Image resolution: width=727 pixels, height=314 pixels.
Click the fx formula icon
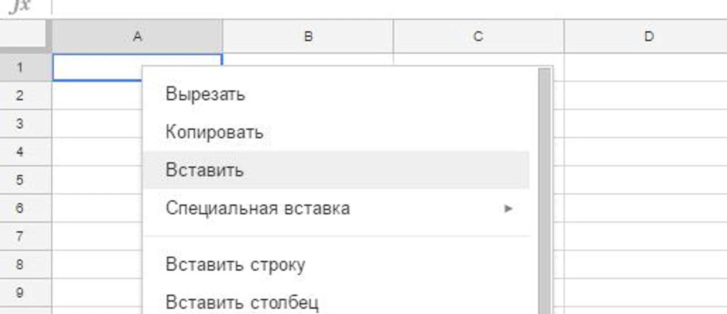(x=20, y=6)
